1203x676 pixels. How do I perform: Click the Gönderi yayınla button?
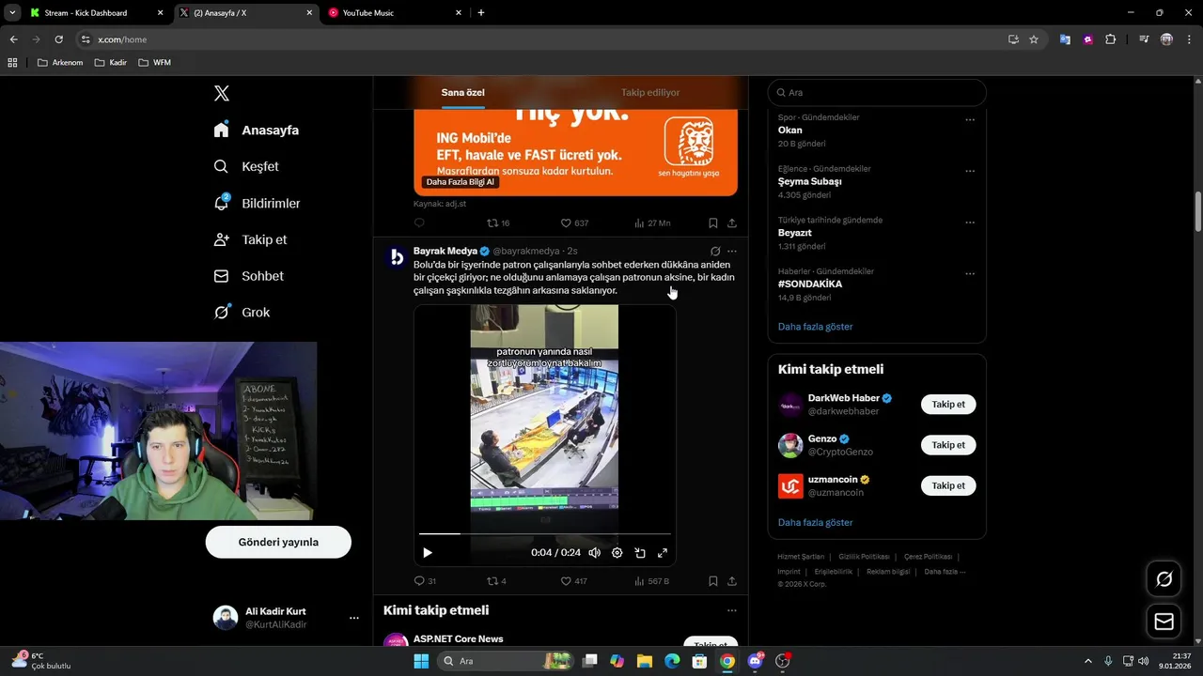278,542
